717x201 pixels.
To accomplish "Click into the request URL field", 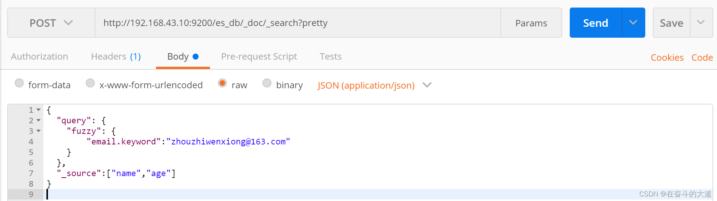I will pos(298,23).
